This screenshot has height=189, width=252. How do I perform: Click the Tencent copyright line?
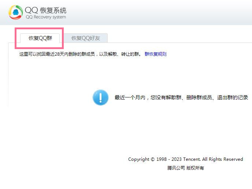(x=185, y=159)
